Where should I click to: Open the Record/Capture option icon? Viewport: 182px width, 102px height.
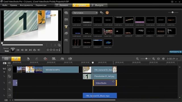click(45, 59)
